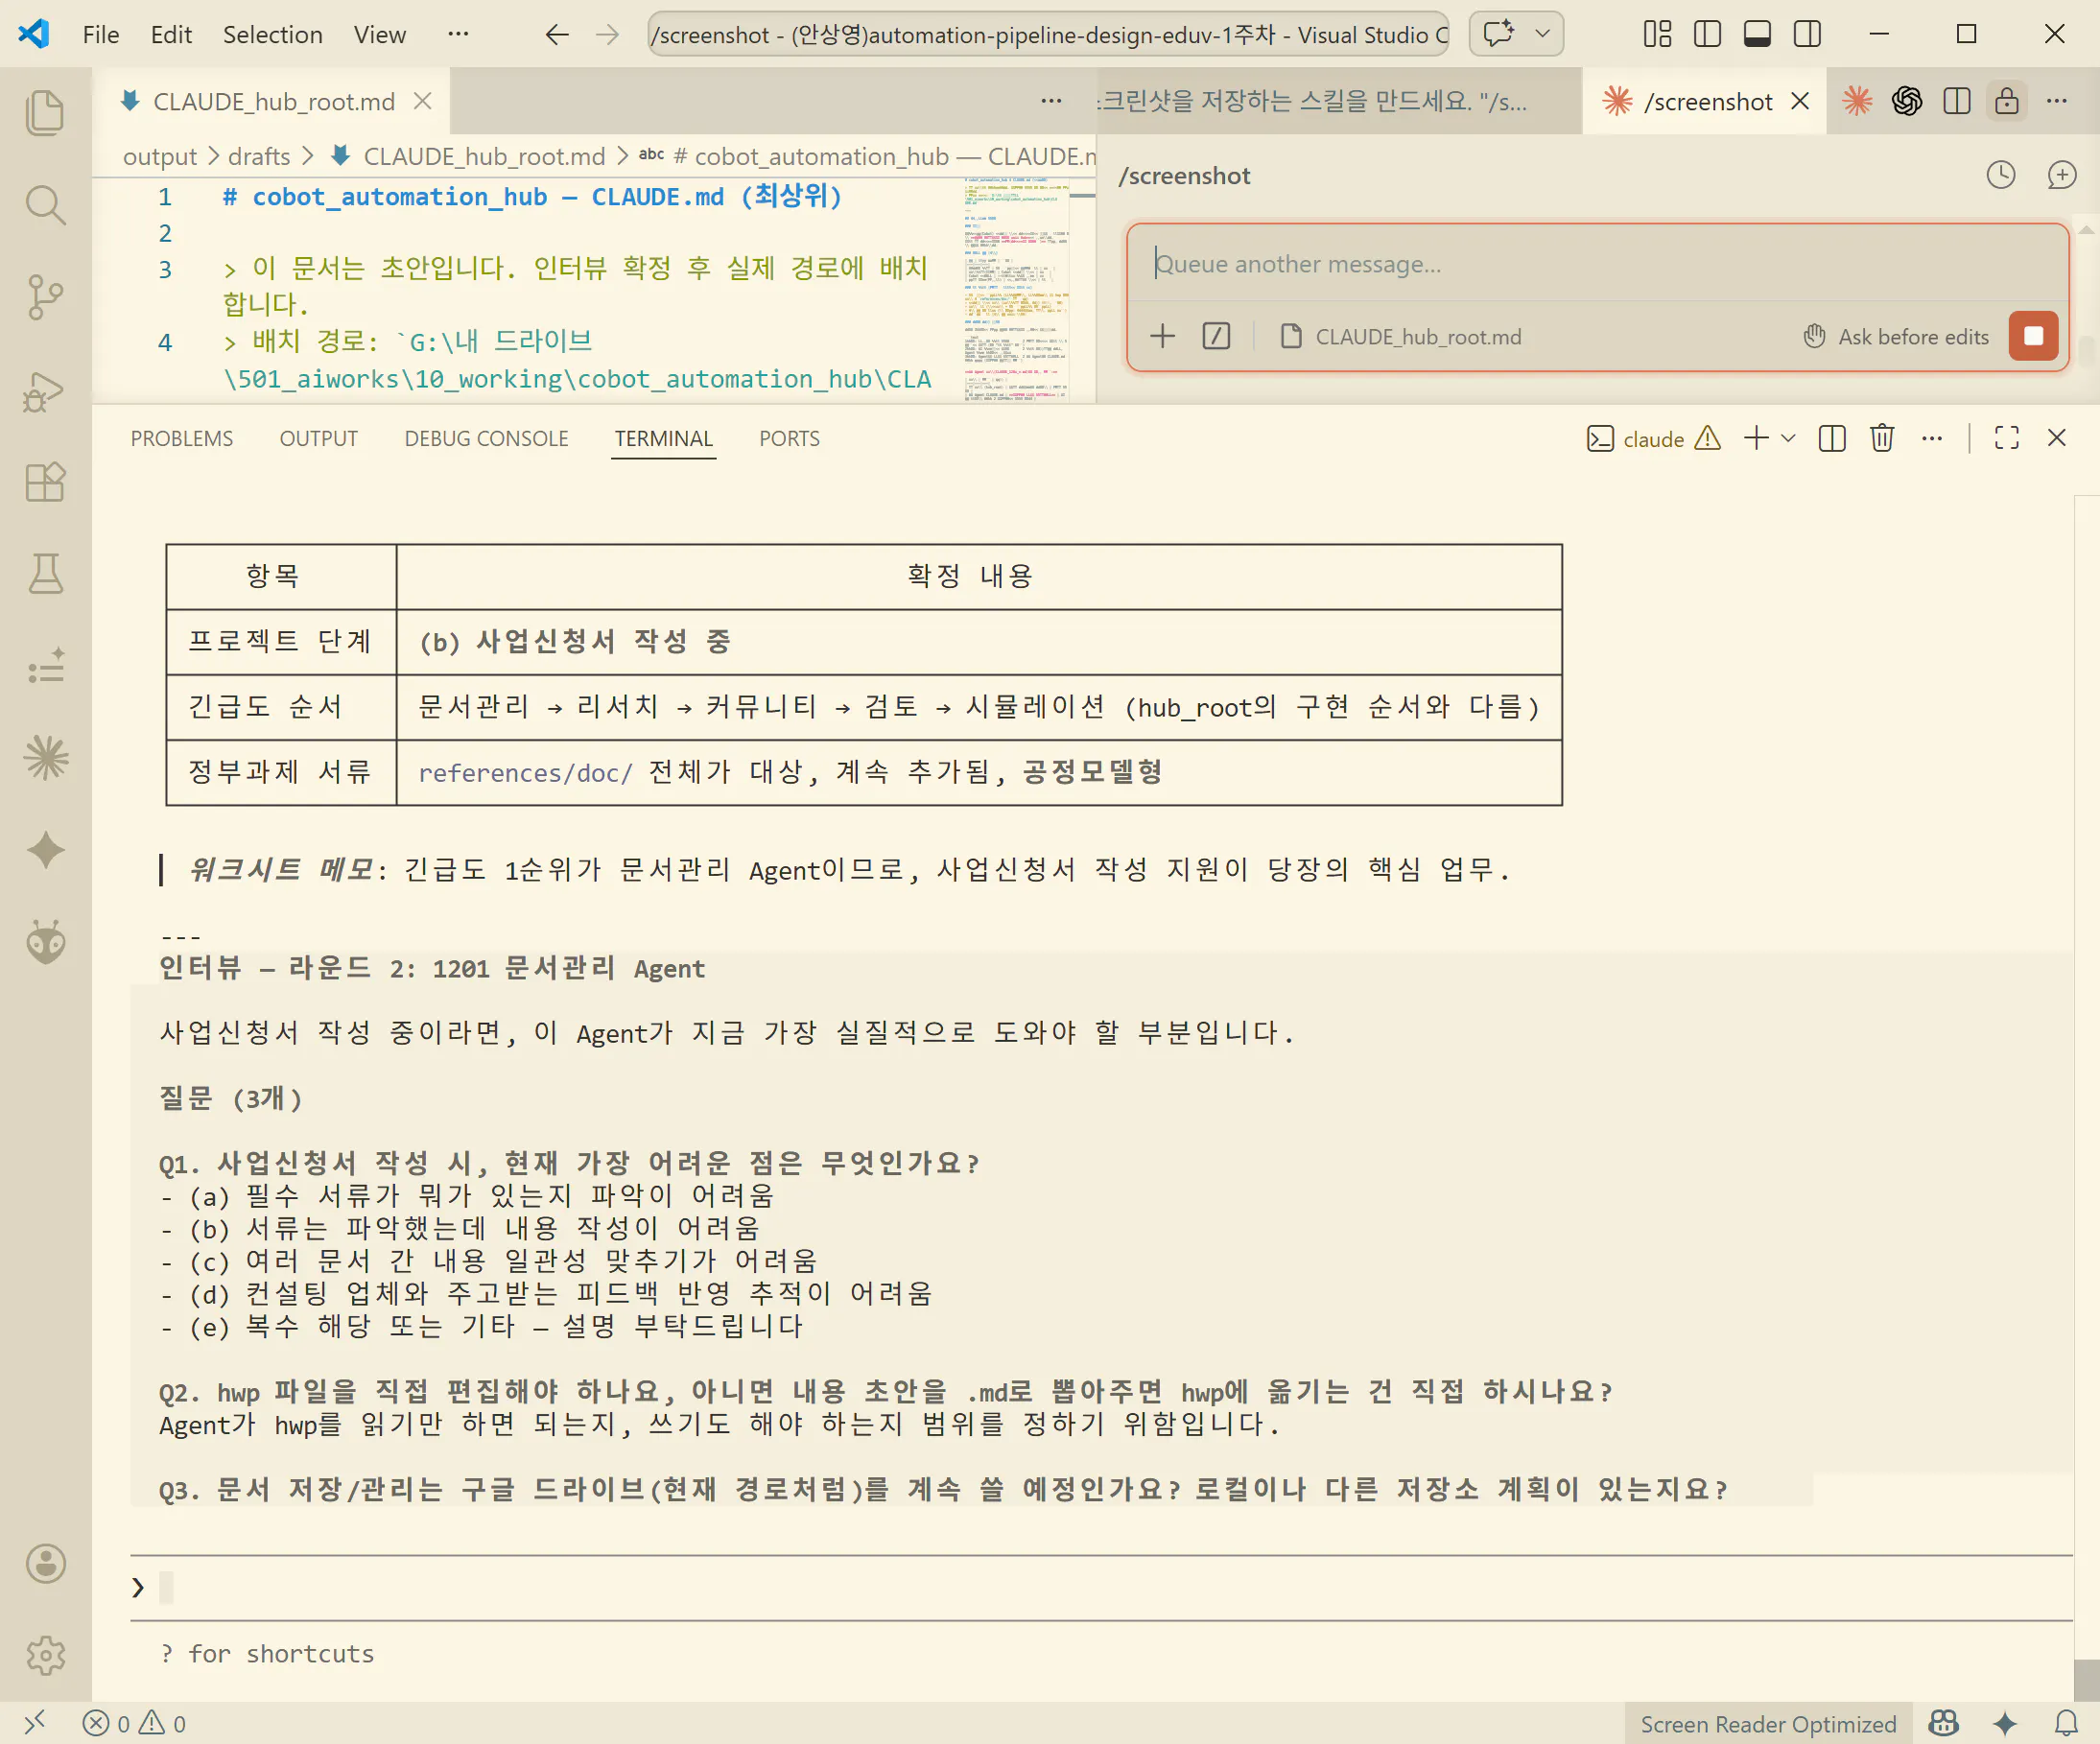Open the overflow menu in menu bar
This screenshot has height=1744, width=2100.
tap(458, 34)
